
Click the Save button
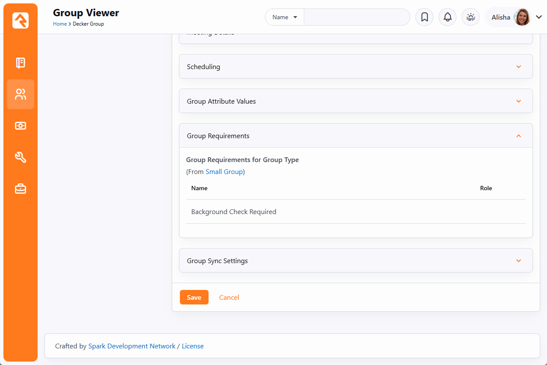194,298
